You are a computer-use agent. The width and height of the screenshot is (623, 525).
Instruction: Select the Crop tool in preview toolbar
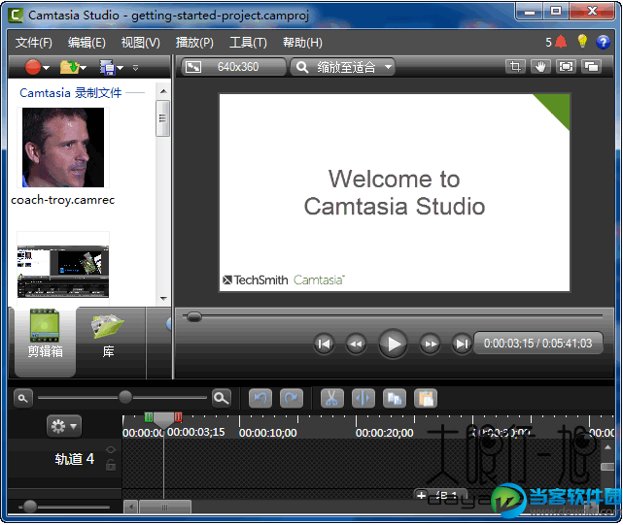point(515,67)
